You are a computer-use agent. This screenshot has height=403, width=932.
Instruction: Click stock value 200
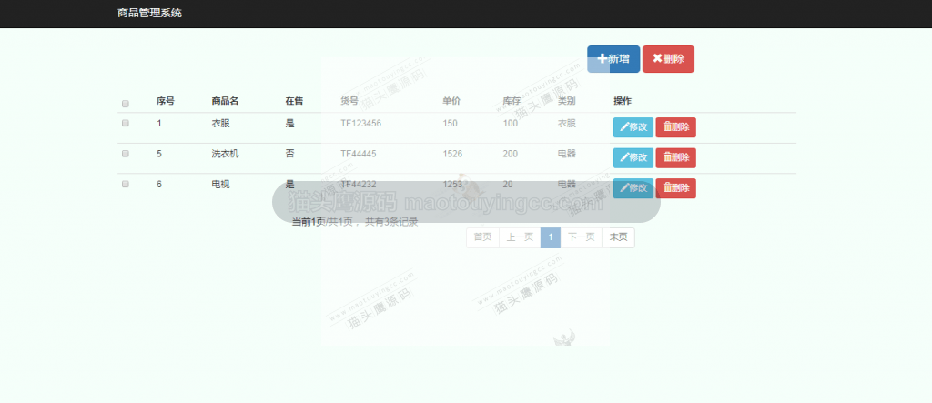pos(510,154)
